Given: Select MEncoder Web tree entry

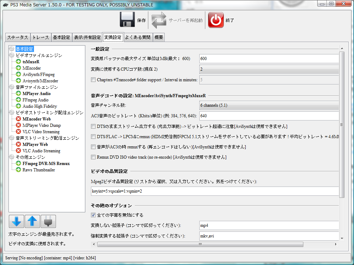Looking at the screenshot, I should pos(36,119).
